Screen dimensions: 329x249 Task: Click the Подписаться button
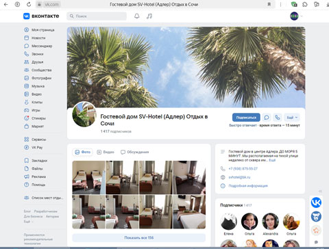point(246,118)
